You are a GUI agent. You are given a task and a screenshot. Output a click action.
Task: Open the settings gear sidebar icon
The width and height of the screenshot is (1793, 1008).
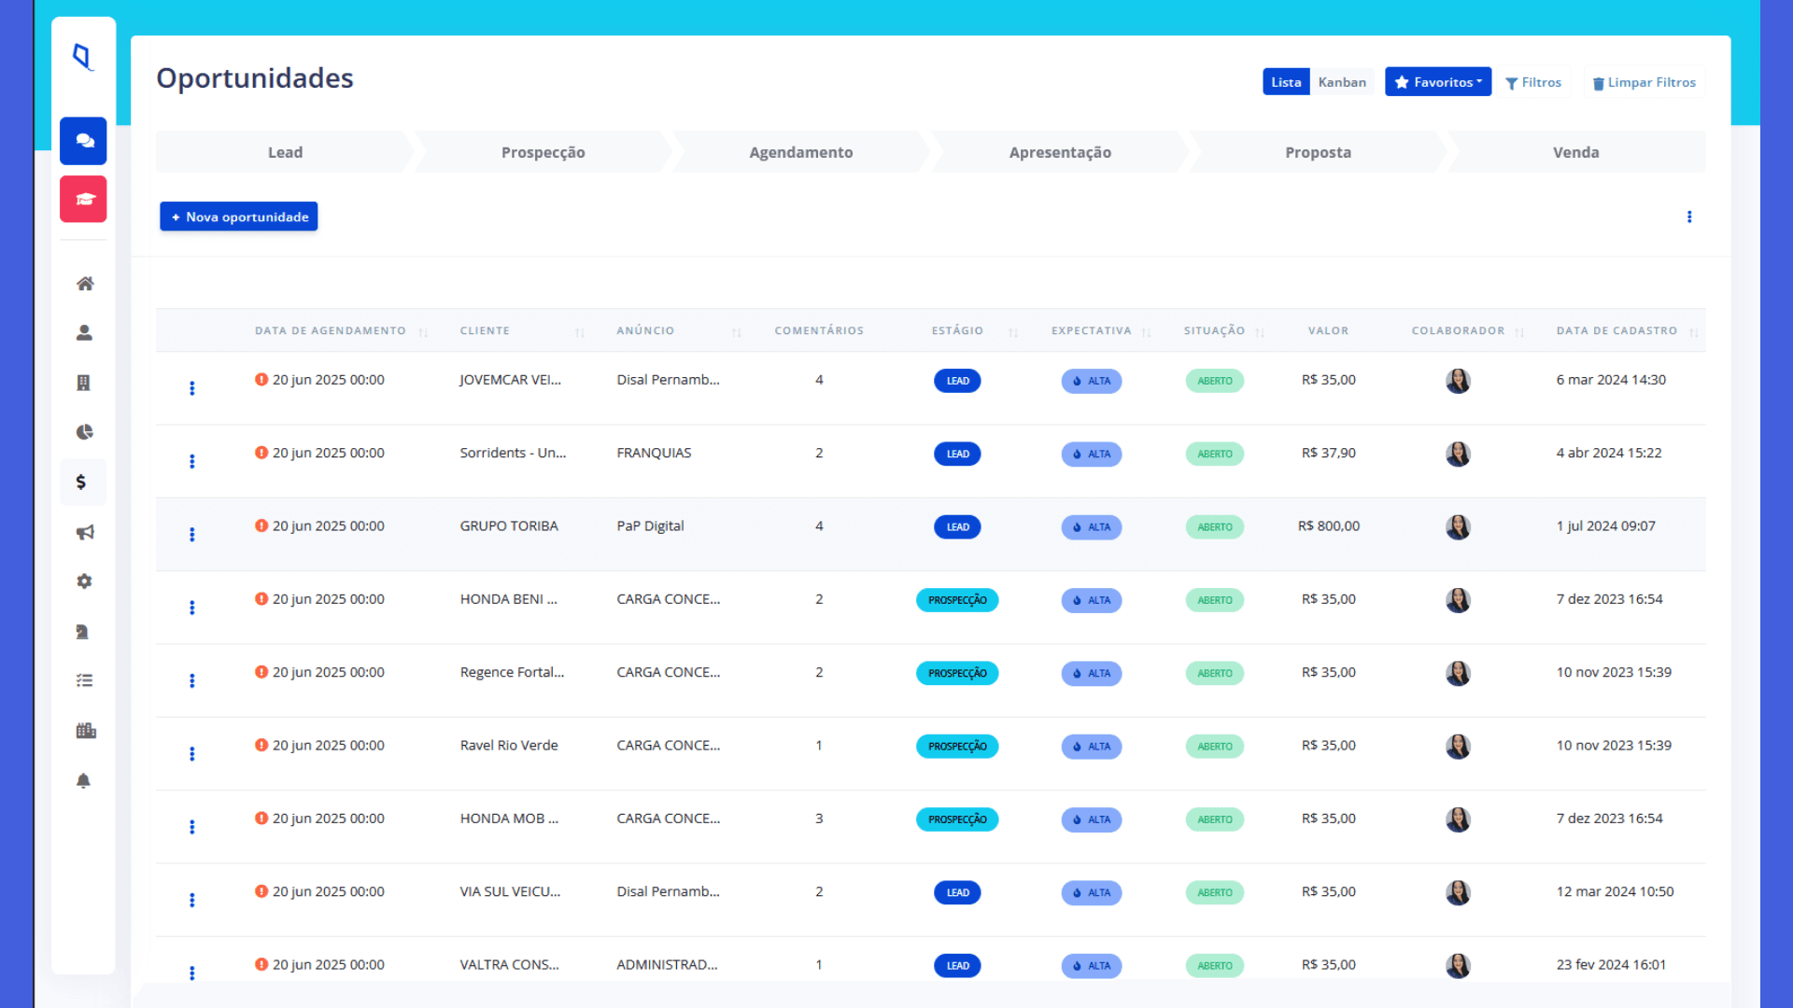[x=84, y=581]
